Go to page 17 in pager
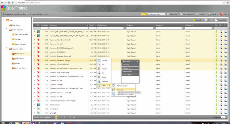 click(x=70, y=117)
